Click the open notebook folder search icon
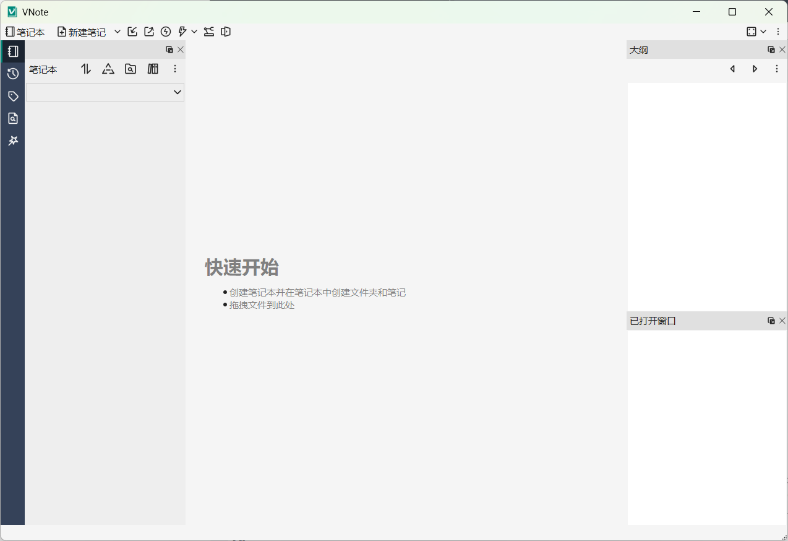 pos(131,69)
